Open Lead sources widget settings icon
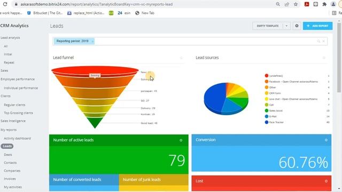 click(x=324, y=58)
